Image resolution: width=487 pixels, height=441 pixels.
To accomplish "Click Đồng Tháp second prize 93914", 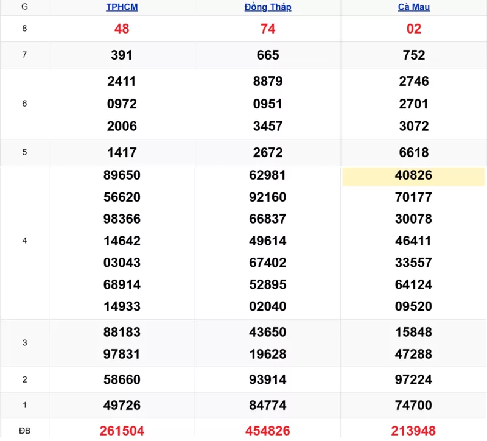I will click(268, 379).
